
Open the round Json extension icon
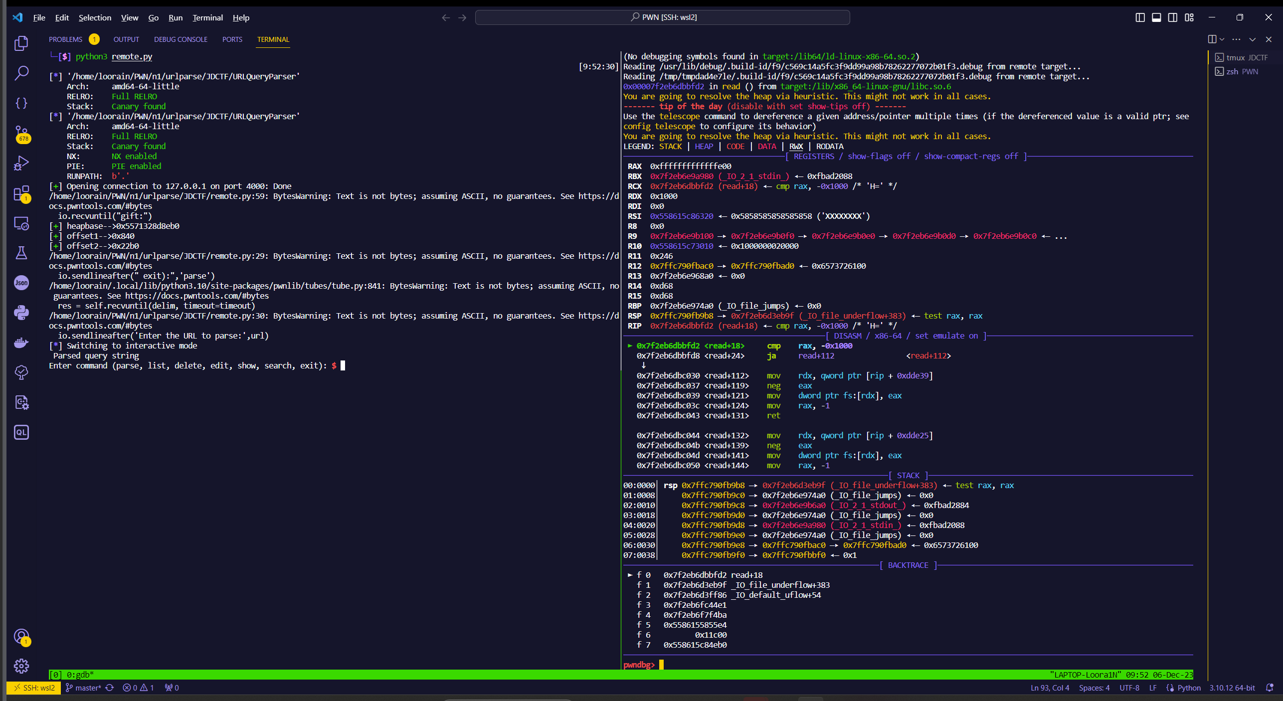[x=21, y=283]
